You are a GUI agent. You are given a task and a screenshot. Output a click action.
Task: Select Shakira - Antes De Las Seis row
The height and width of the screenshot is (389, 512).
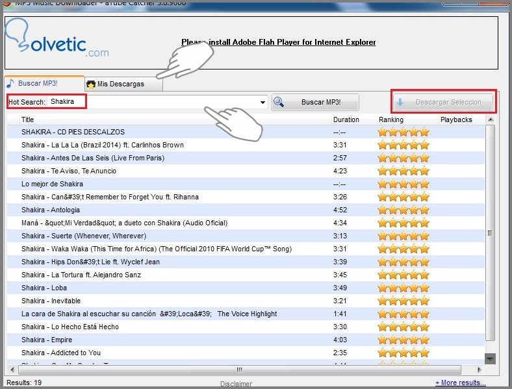tap(246, 158)
